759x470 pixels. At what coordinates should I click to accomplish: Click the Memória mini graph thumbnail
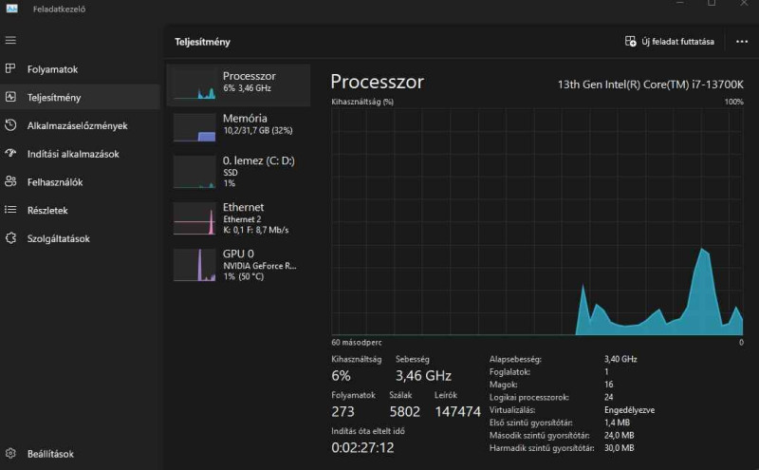point(194,128)
